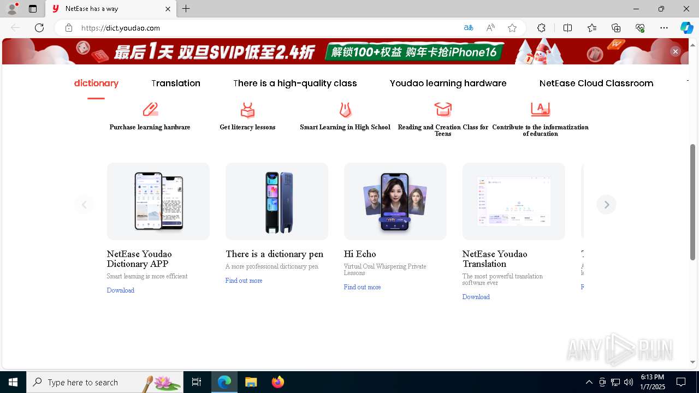Image resolution: width=699 pixels, height=393 pixels.
Task: Toggle split screen view icon
Action: tap(568, 28)
